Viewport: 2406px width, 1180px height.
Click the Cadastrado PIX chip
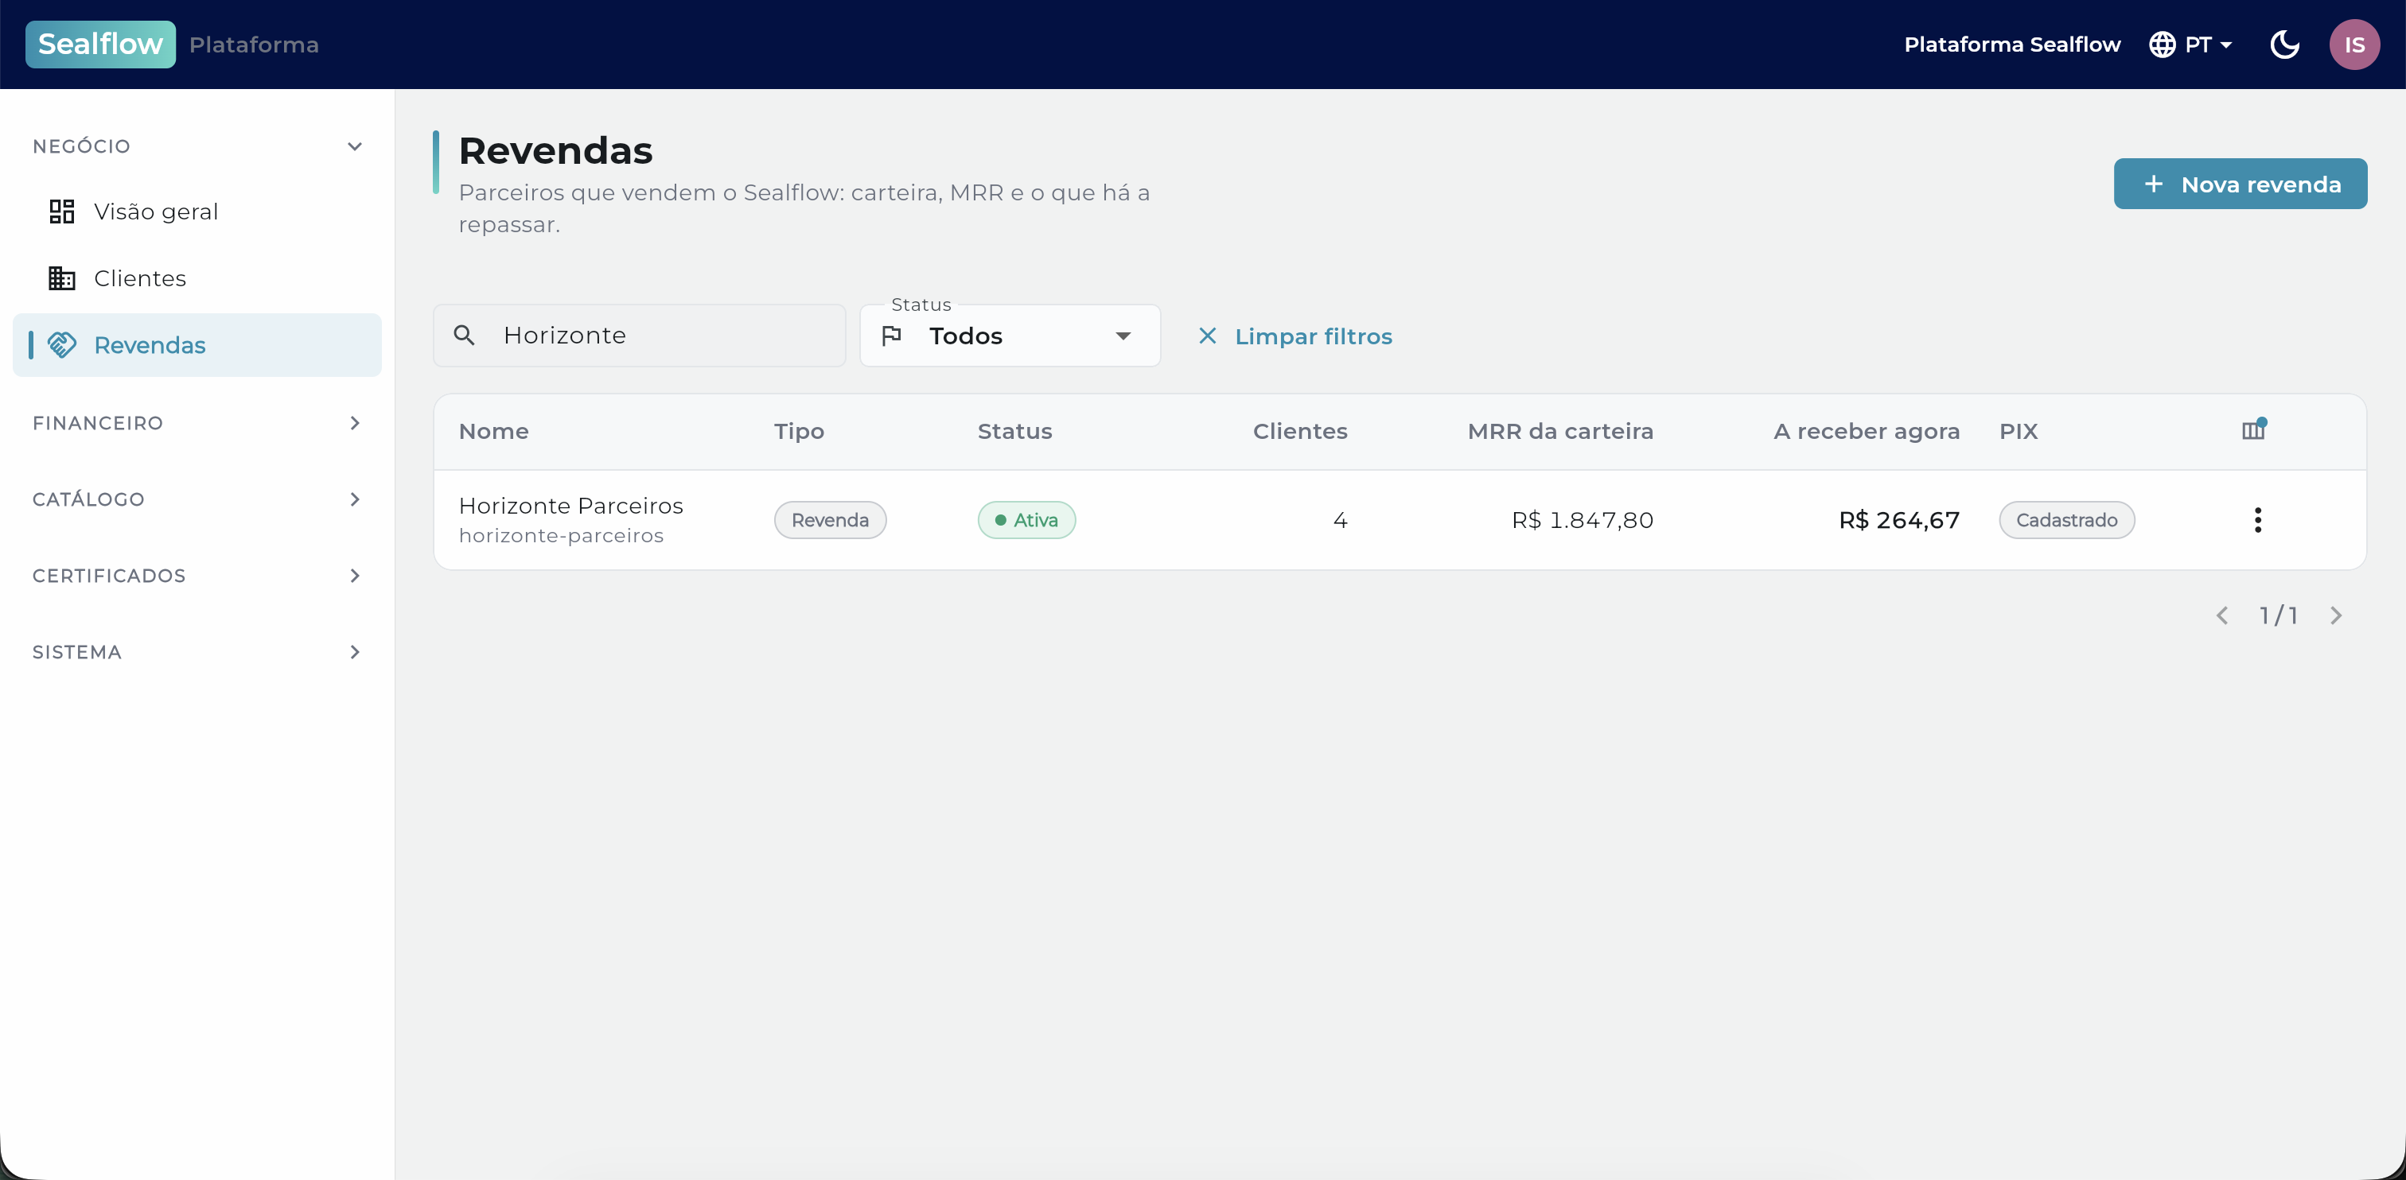[2066, 520]
